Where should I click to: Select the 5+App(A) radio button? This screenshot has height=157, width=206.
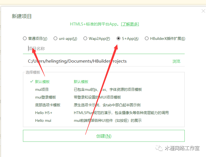tap(118, 38)
